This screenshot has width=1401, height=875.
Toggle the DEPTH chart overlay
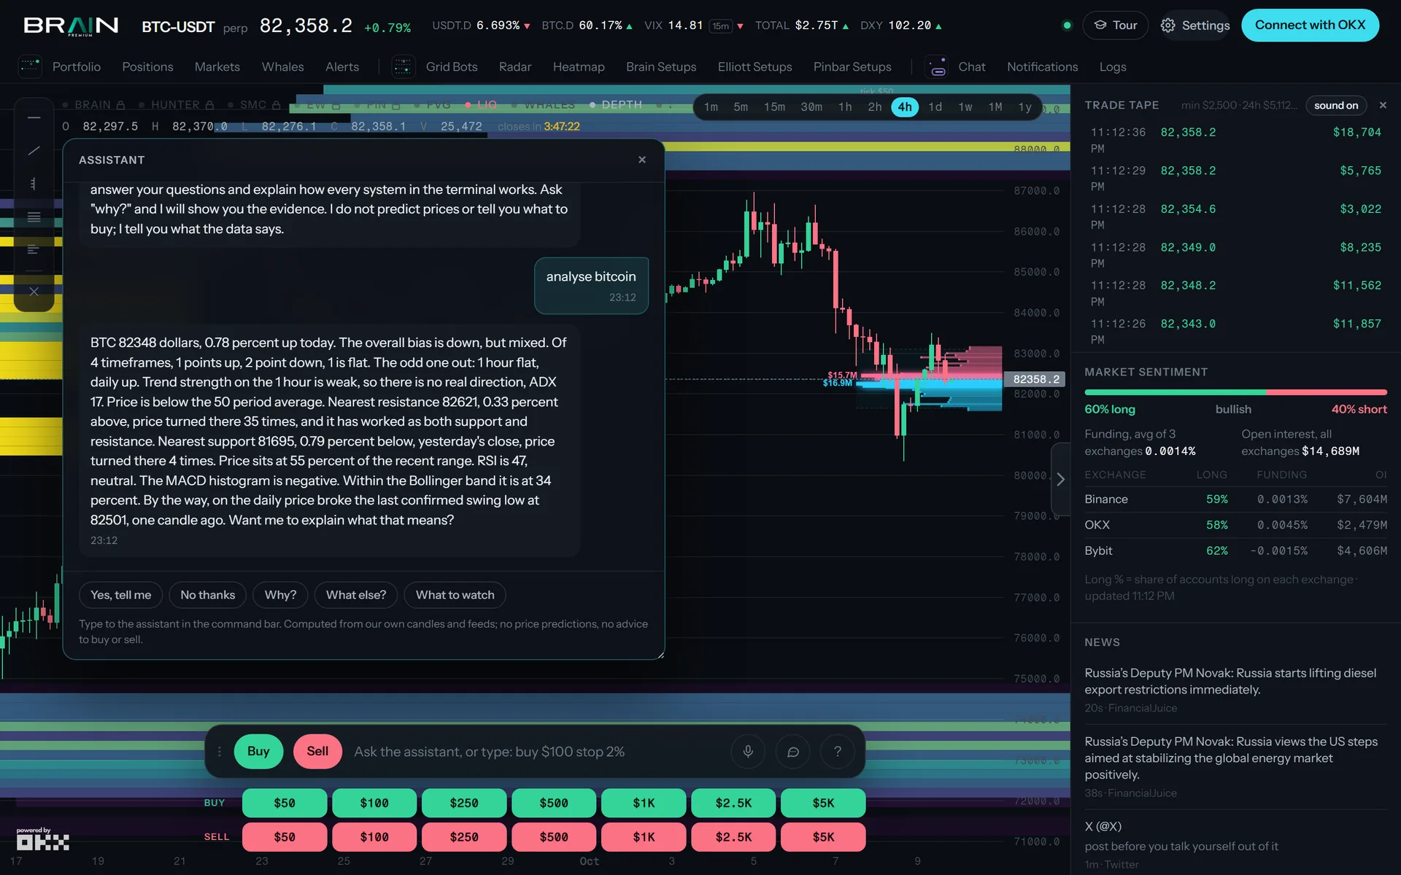coord(616,105)
